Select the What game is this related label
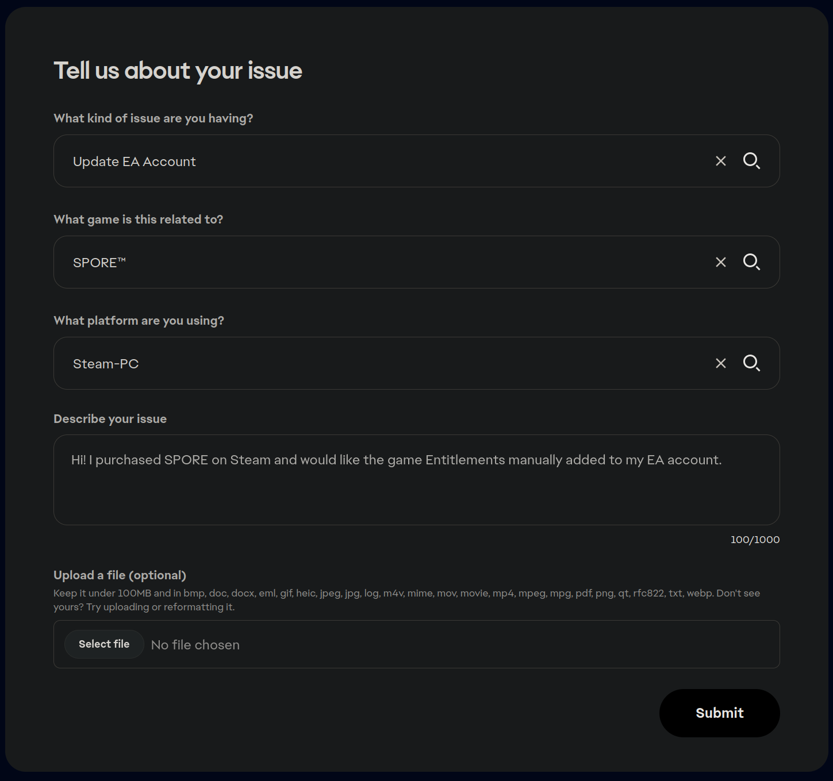The width and height of the screenshot is (833, 781). point(139,220)
